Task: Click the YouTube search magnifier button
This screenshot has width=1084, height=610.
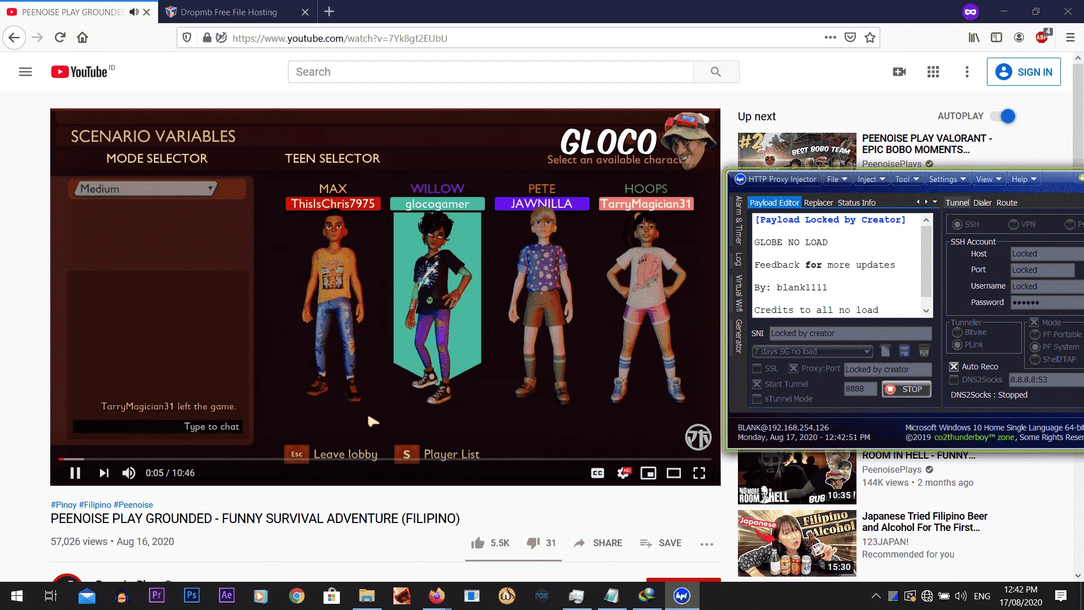Action: [716, 72]
